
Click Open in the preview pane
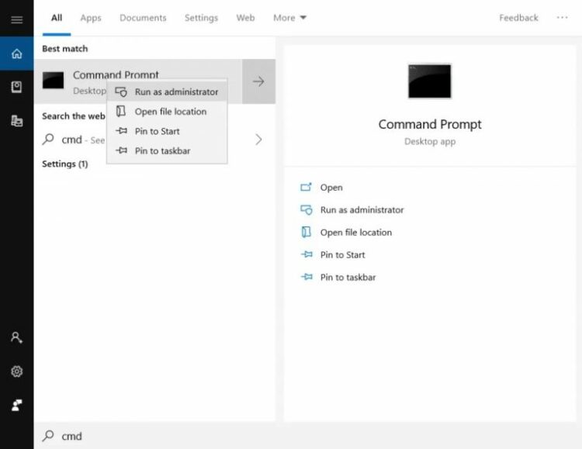[331, 188]
